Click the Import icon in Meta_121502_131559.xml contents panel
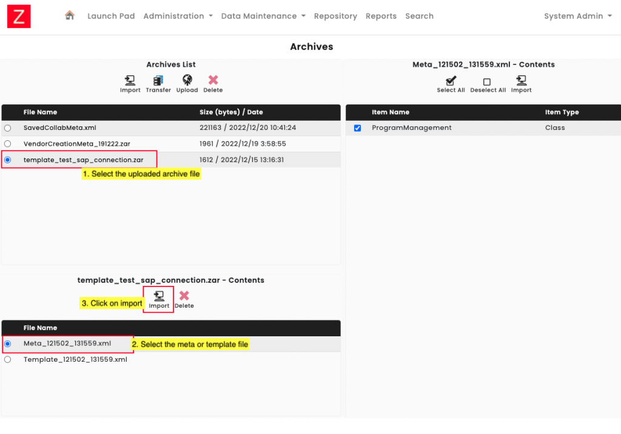The width and height of the screenshot is (621, 434). coord(521,83)
